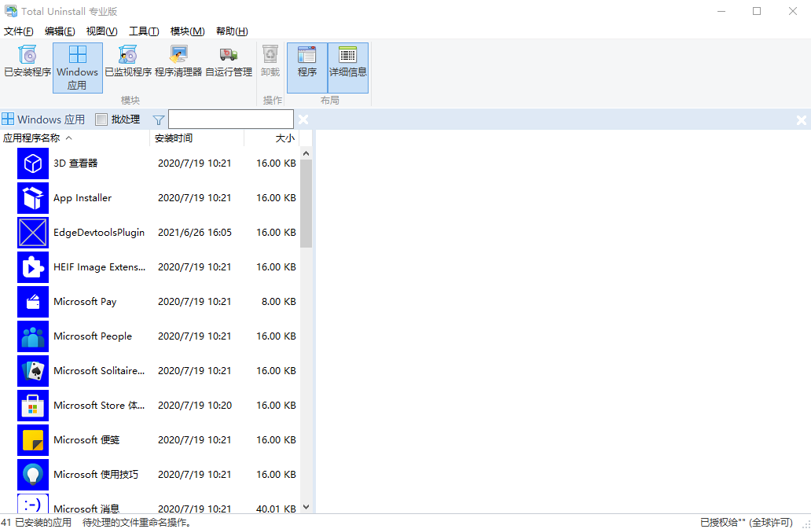Select the HEIF Image Extensions icon
The height and width of the screenshot is (529, 811).
tap(32, 267)
